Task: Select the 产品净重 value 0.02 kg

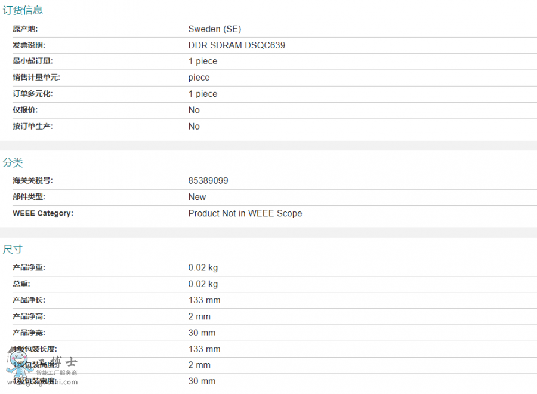Action: (203, 267)
